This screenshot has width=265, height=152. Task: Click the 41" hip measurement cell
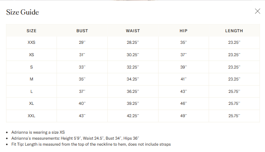point(184,79)
